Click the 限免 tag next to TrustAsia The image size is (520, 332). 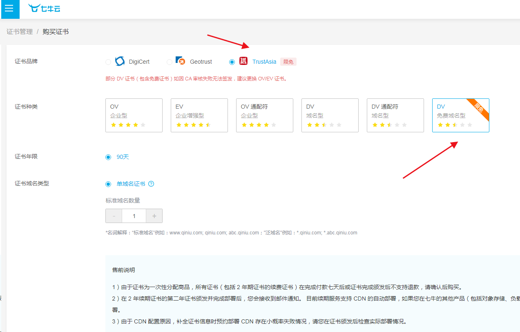[x=288, y=62]
